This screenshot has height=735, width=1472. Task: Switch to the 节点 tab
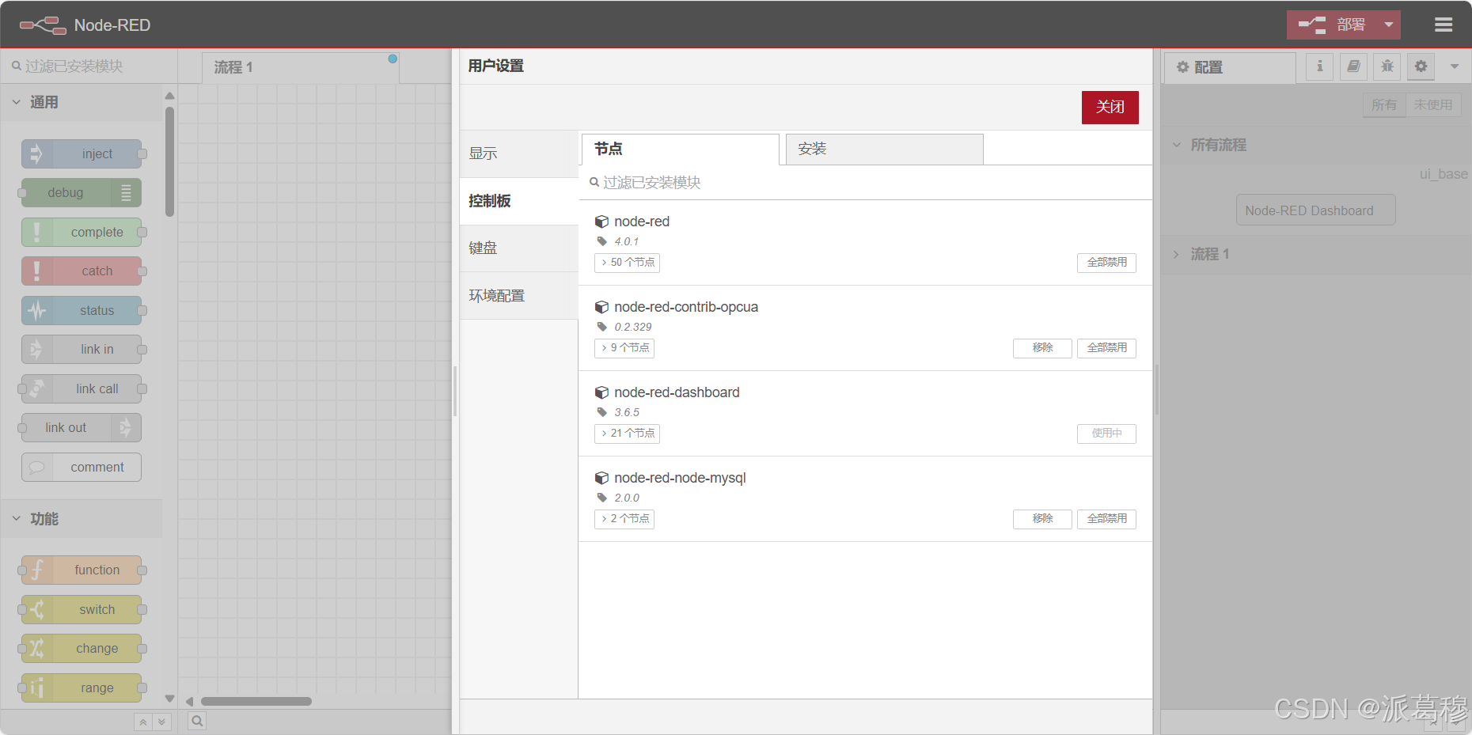pyautogui.click(x=681, y=149)
